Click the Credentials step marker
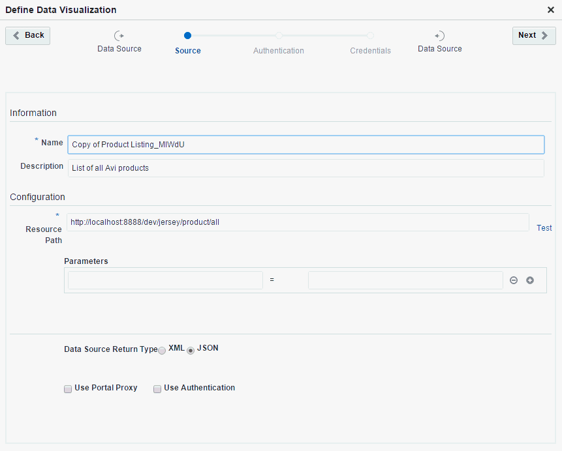Viewport: 562px width, 451px height. click(x=370, y=36)
